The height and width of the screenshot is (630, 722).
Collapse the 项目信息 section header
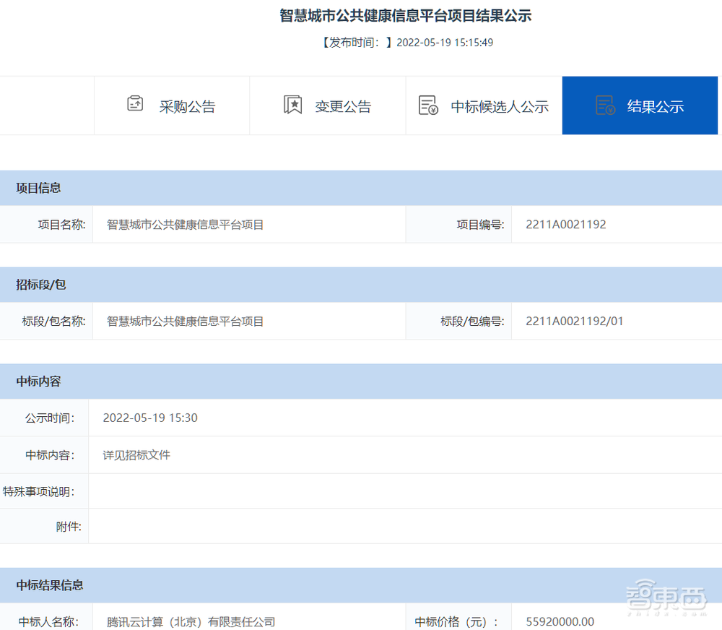[40, 188]
